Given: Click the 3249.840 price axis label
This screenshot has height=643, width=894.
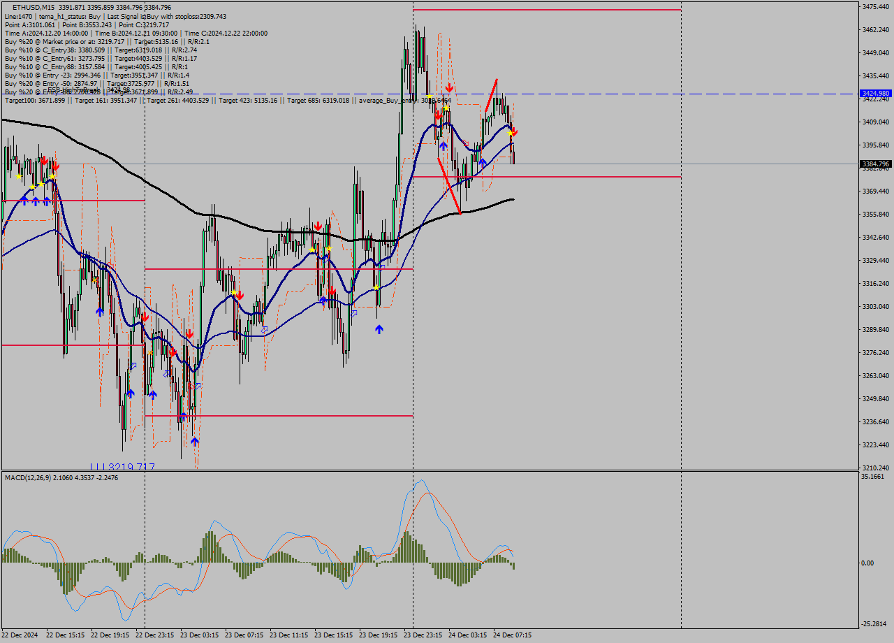Looking at the screenshot, I should coord(876,398).
